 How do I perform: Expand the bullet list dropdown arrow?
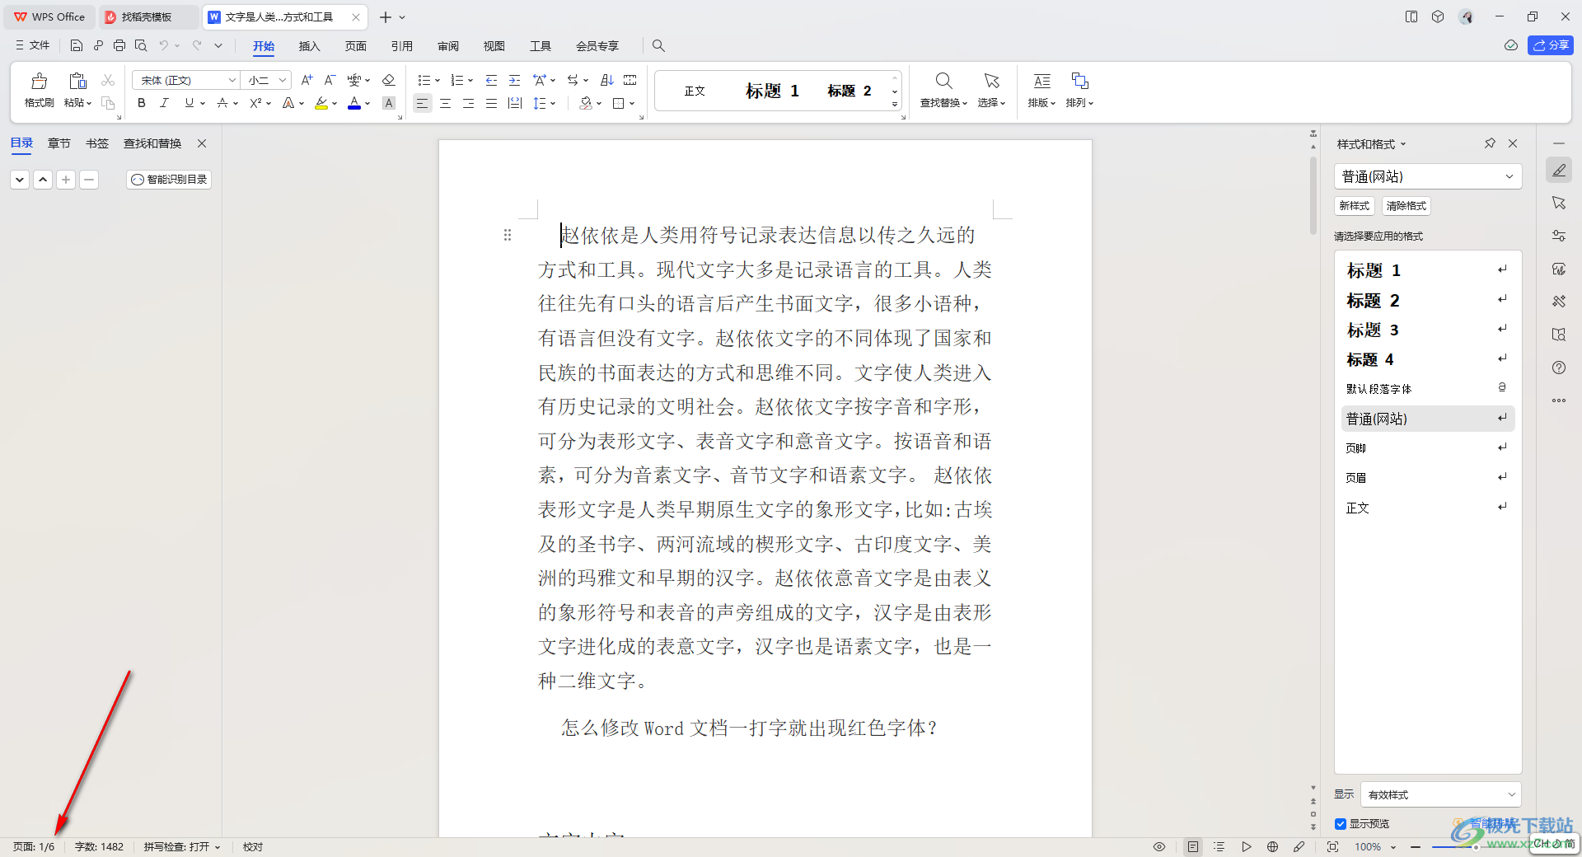(438, 80)
